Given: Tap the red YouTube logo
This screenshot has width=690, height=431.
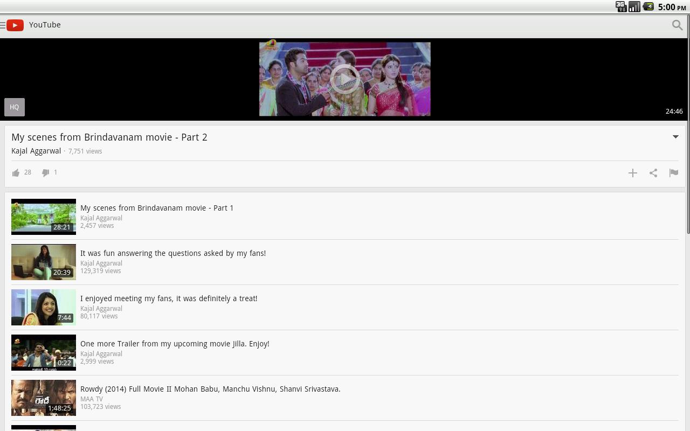Looking at the screenshot, I should 15,25.
